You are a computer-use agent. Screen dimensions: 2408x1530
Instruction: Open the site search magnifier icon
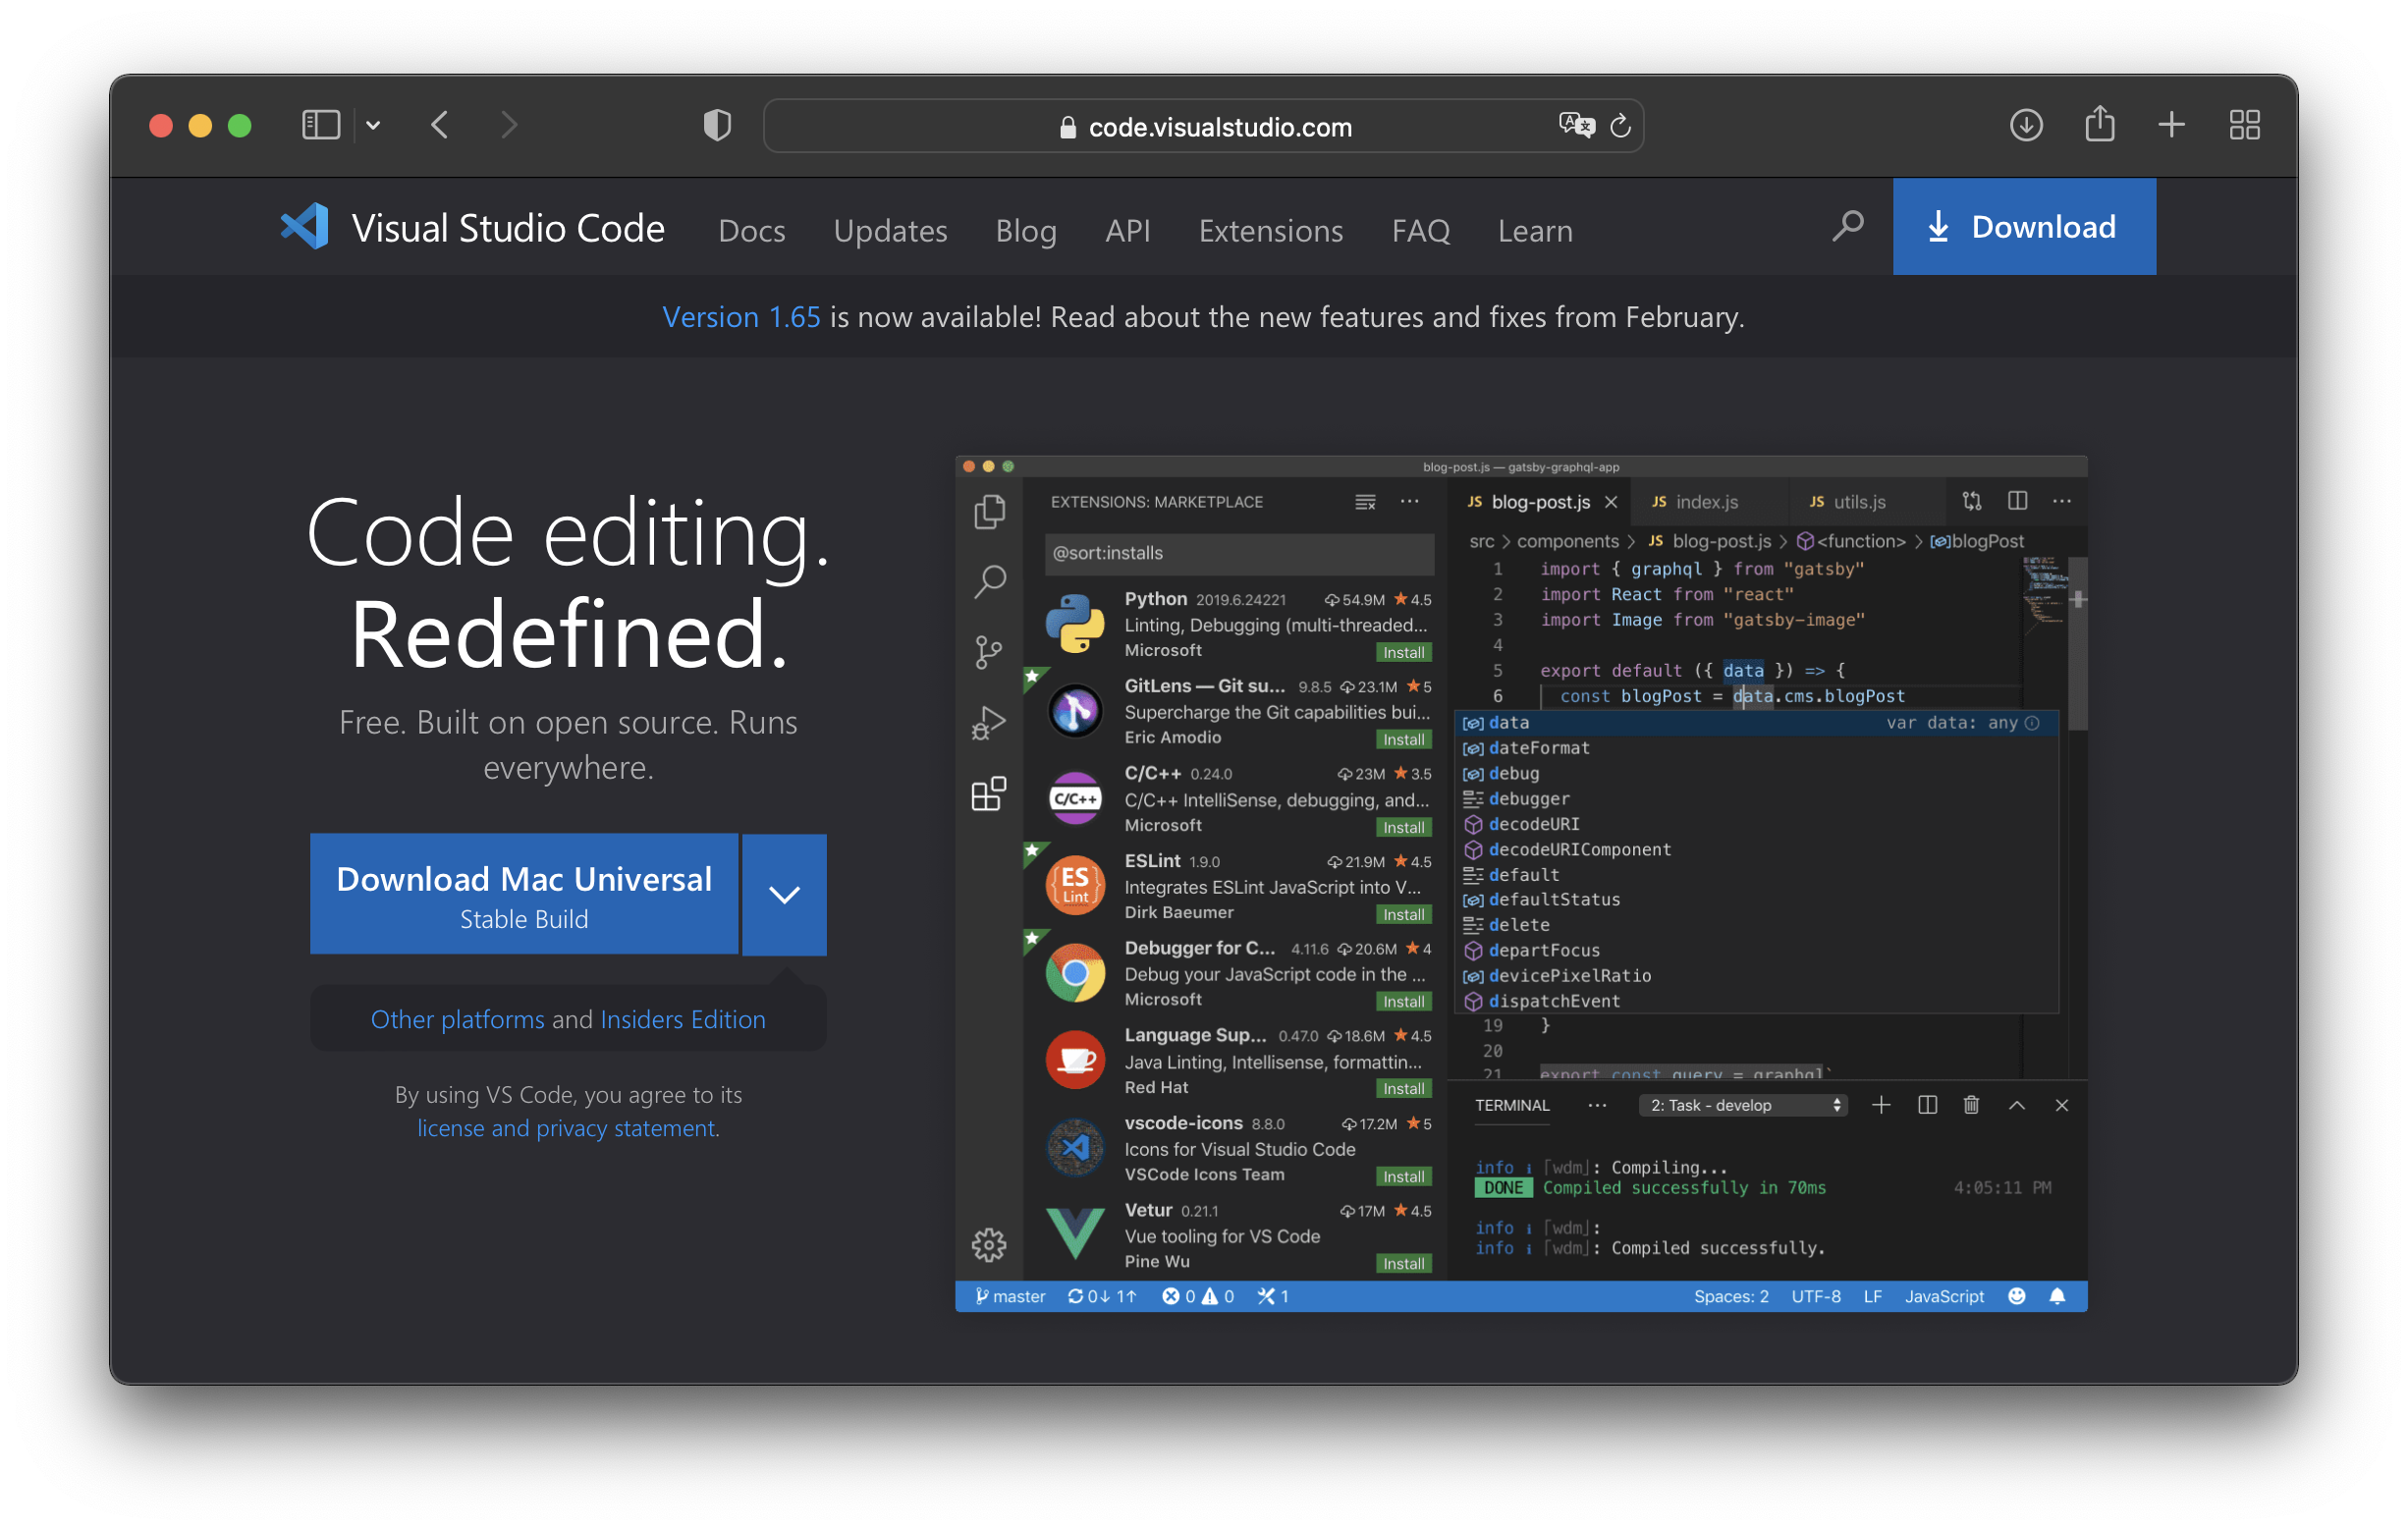point(1847,226)
